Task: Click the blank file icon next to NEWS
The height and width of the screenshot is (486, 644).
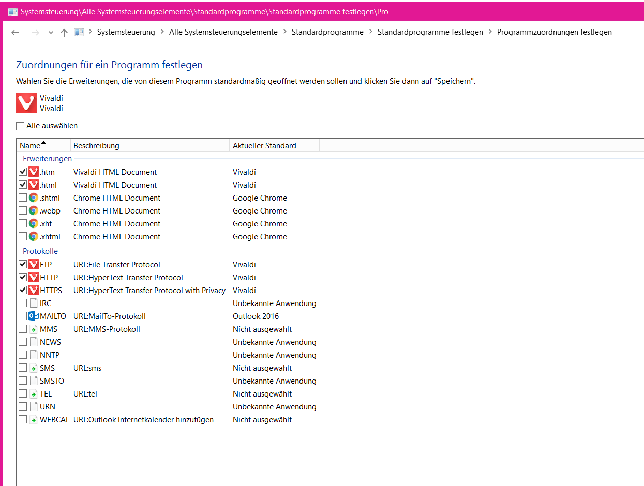Action: click(34, 342)
